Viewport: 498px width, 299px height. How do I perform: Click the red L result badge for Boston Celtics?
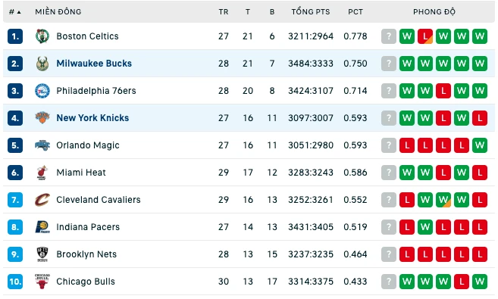click(425, 36)
